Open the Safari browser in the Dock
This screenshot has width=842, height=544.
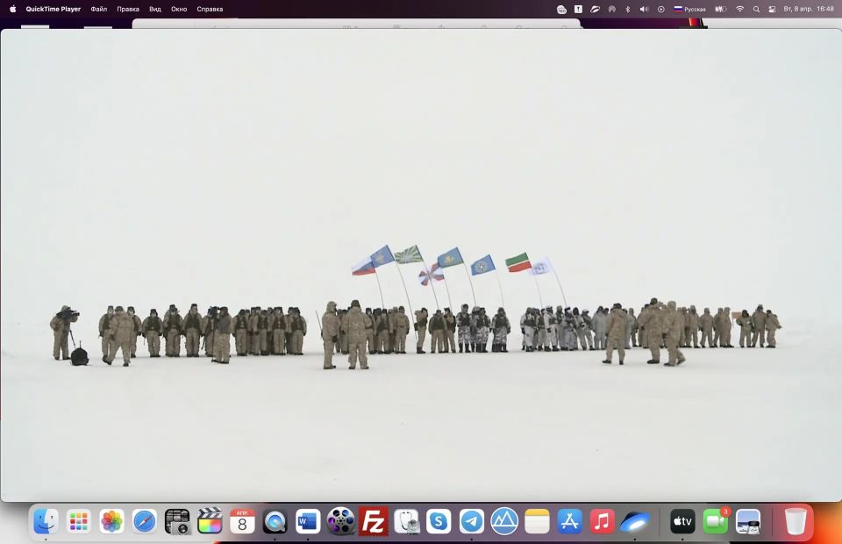click(x=145, y=521)
